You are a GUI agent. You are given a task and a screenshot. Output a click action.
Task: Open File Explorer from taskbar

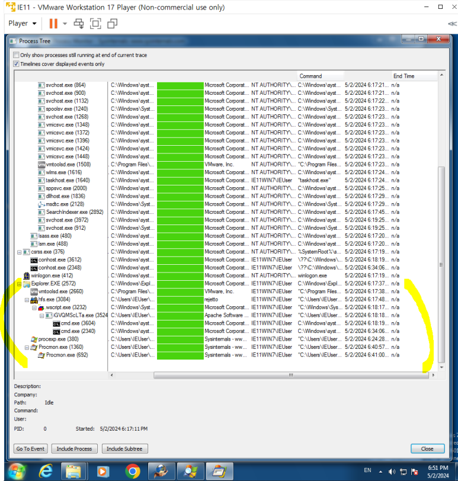[73, 471]
